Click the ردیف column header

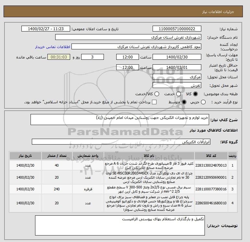(232, 156)
